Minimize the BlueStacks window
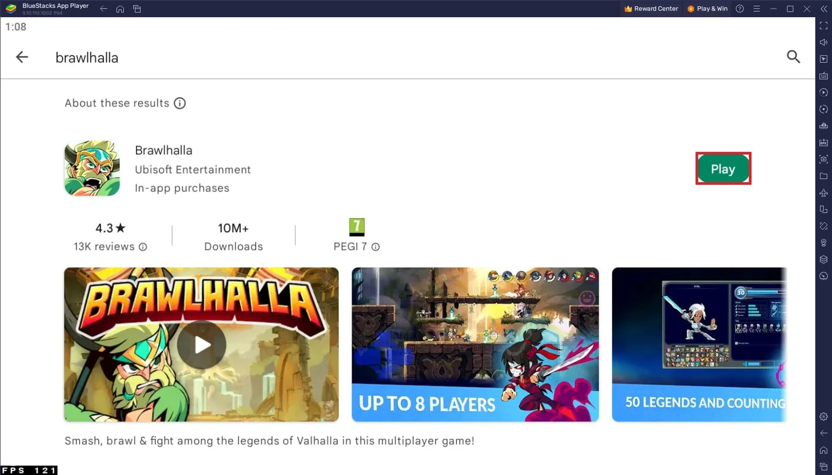Image resolution: width=832 pixels, height=475 pixels. [773, 9]
